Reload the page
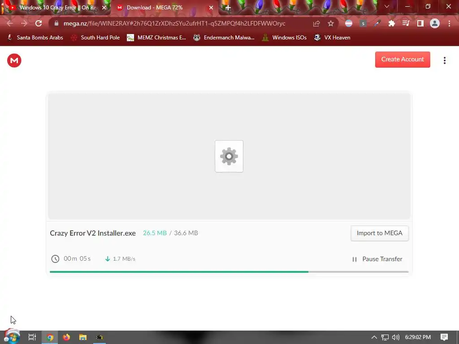The height and width of the screenshot is (344, 459). point(39,23)
